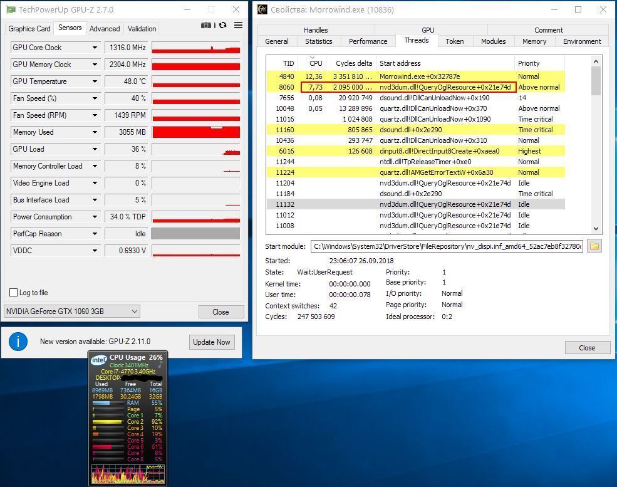
Task: Sort threads by Cycles delta column
Action: pyautogui.click(x=351, y=63)
